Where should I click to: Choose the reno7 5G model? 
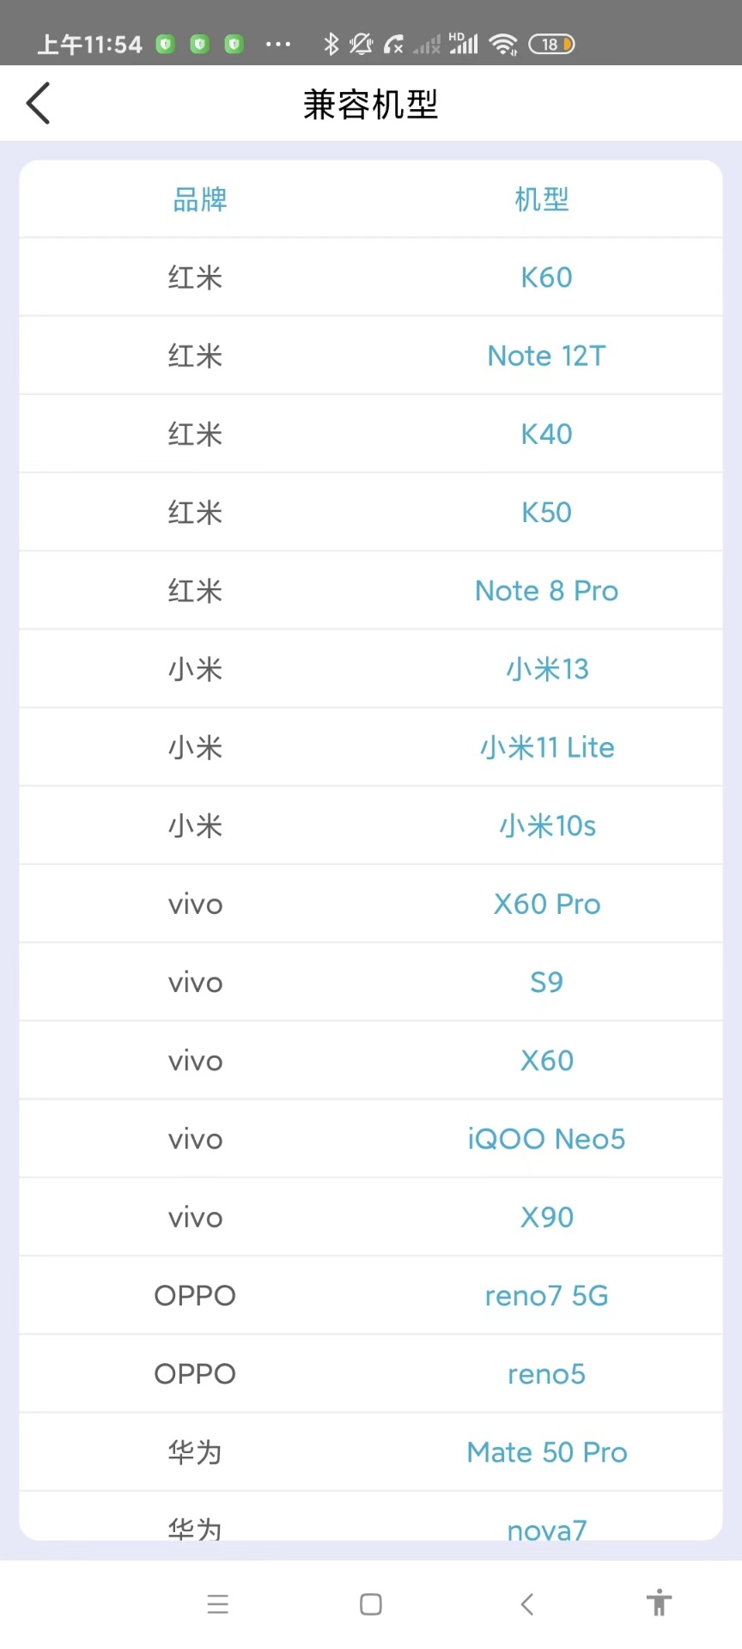(x=546, y=1295)
